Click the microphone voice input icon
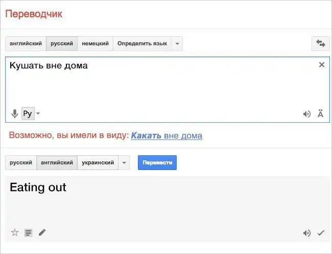This screenshot has width=332, height=254. 15,114
